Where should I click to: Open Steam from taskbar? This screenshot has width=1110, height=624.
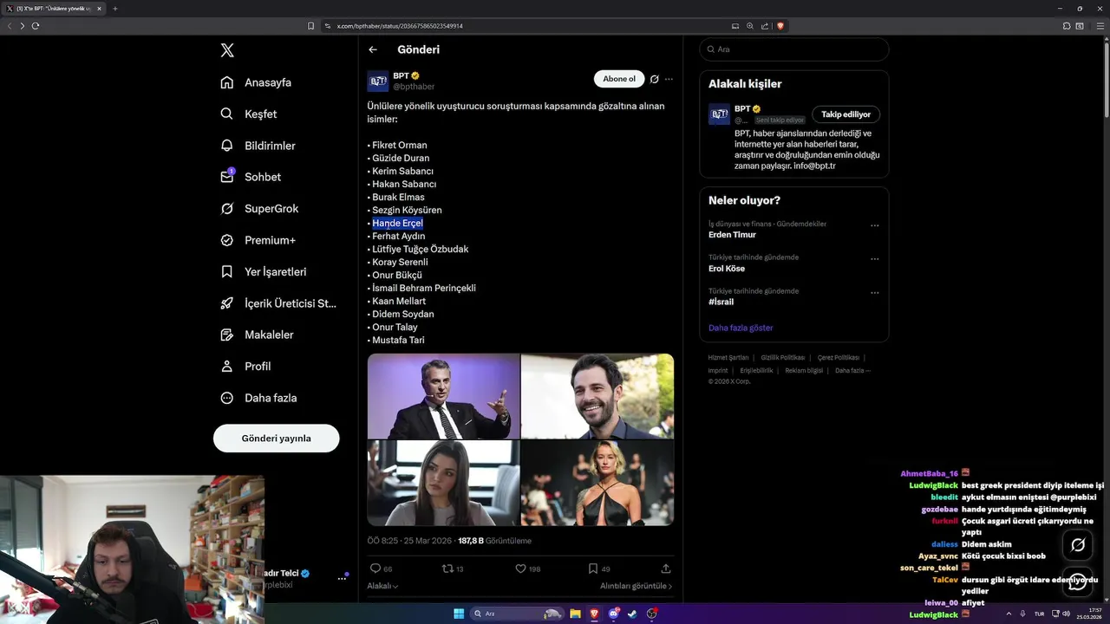(x=632, y=614)
